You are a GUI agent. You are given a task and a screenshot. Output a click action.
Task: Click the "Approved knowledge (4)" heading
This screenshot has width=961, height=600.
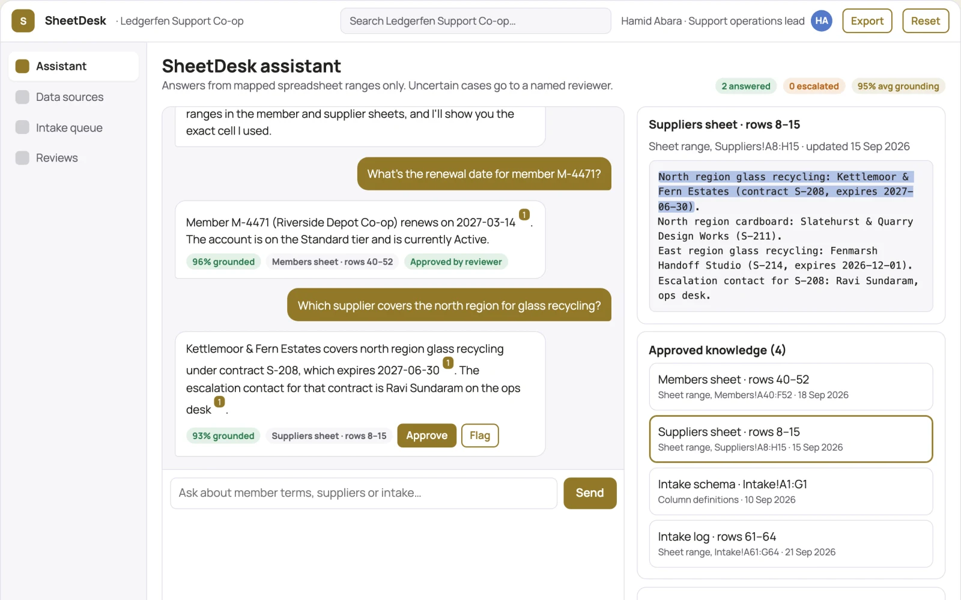(717, 350)
